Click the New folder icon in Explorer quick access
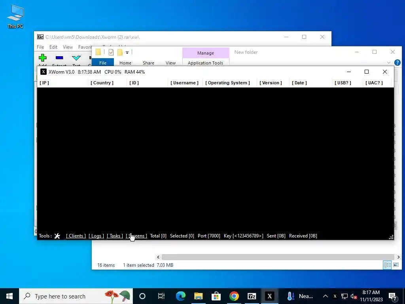 coord(120,52)
